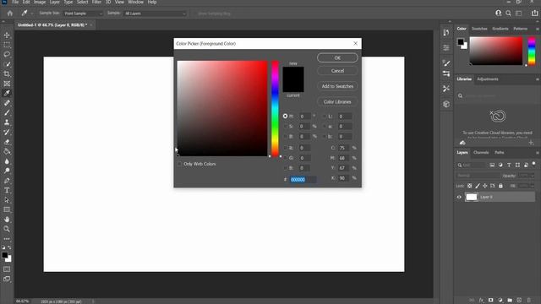Select the Path Selection tool
This screenshot has width=541, height=304.
(7, 200)
